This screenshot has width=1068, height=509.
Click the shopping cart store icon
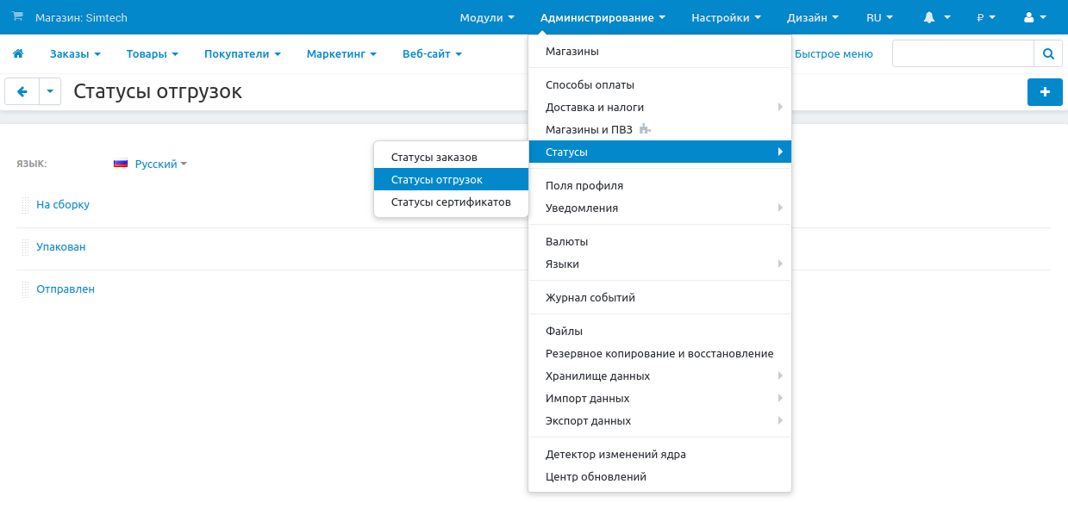tap(17, 17)
